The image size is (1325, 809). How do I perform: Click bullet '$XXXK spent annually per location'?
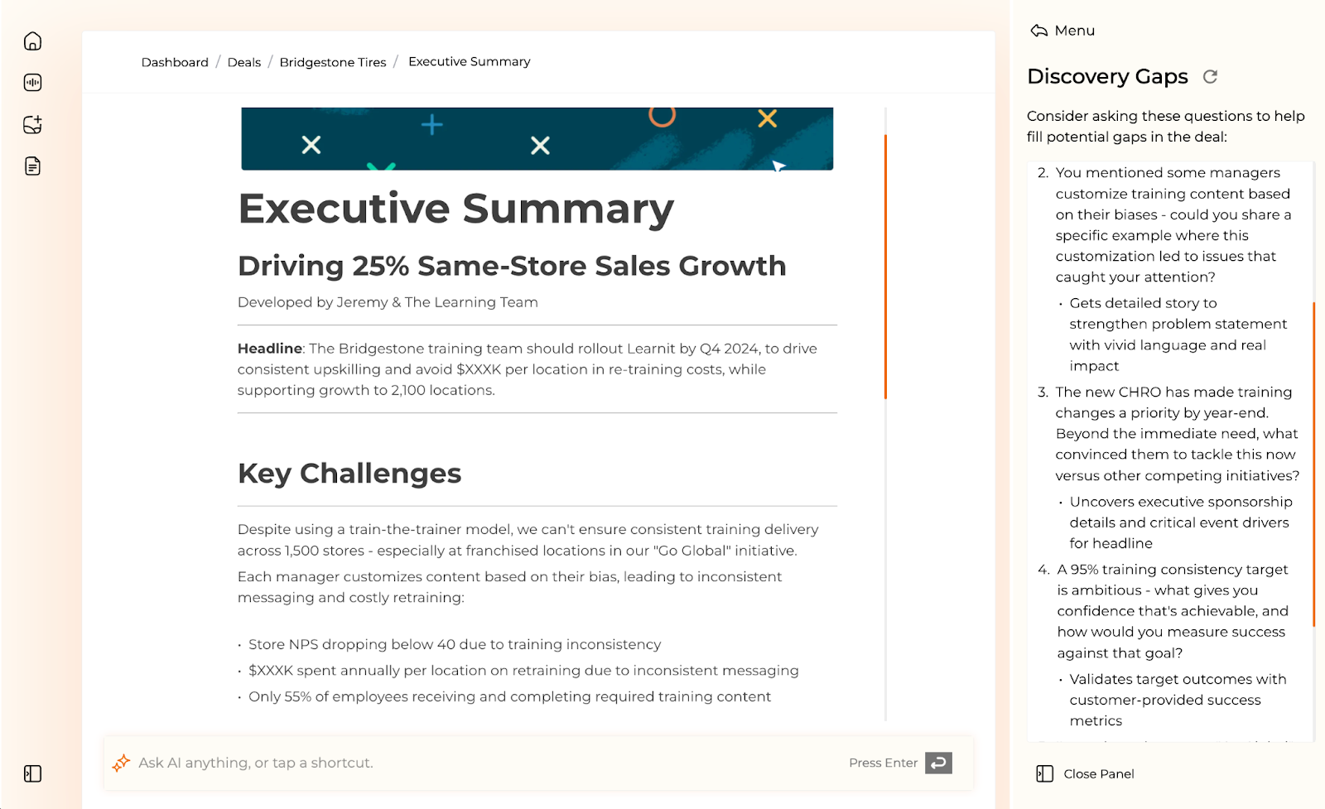click(523, 671)
